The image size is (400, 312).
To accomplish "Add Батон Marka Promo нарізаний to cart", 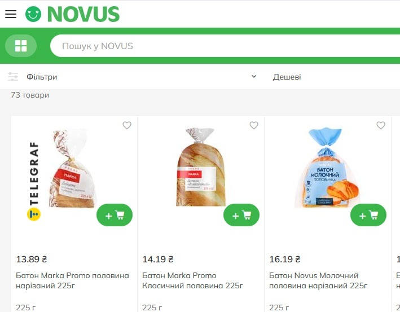I will (115, 215).
